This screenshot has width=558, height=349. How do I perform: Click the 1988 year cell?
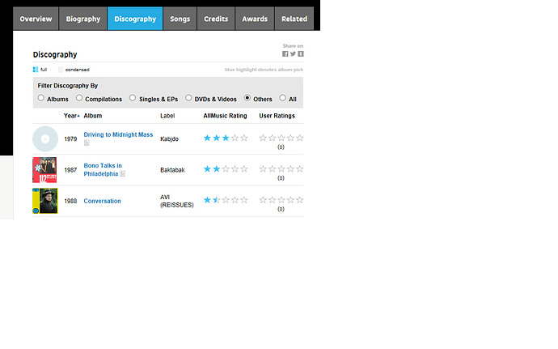tap(70, 201)
